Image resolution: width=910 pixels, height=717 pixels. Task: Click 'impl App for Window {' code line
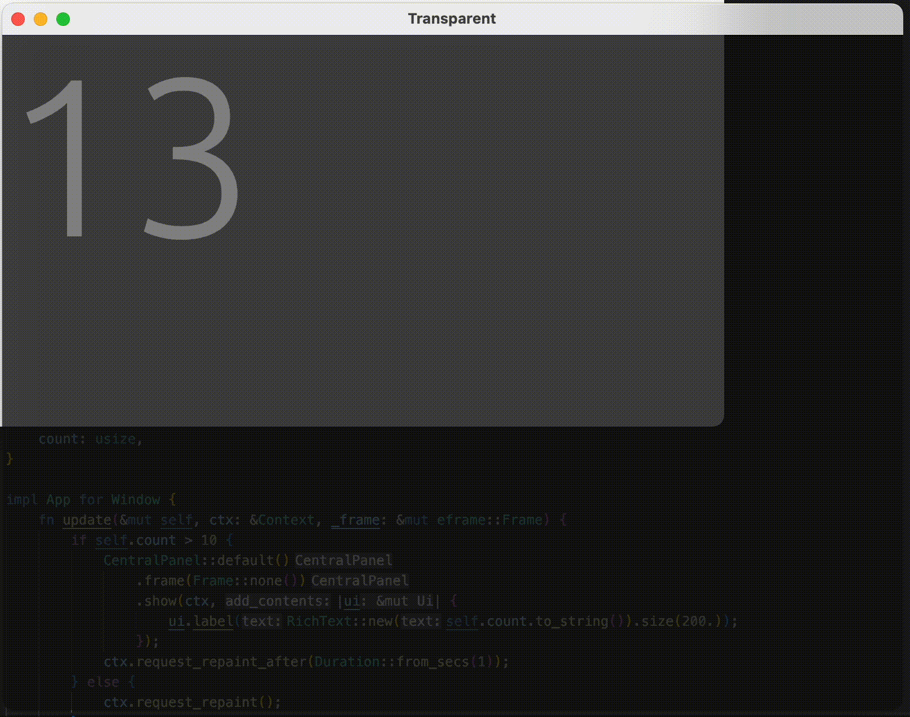(x=91, y=500)
